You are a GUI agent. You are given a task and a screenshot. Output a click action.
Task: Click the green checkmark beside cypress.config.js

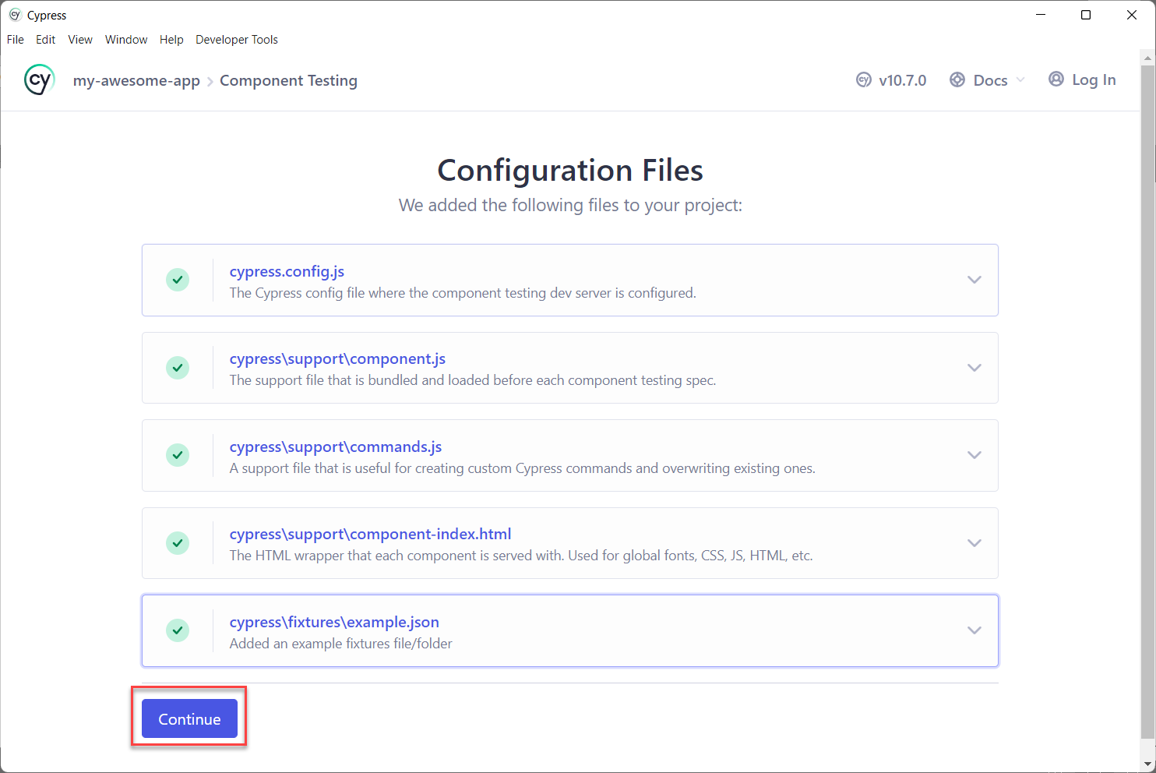coord(178,280)
